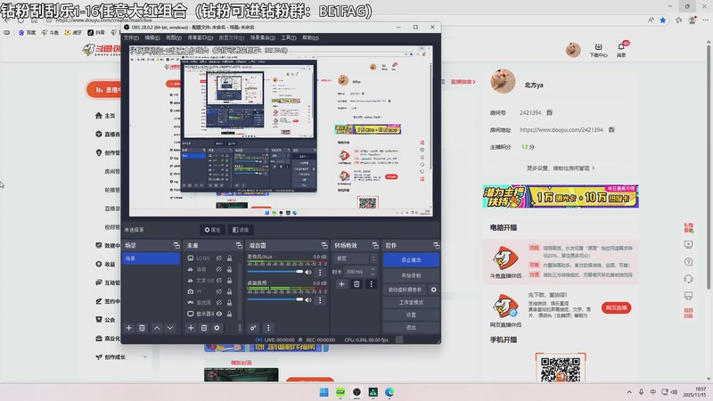Mute the 桌面音频 speaker icon

click(x=308, y=300)
